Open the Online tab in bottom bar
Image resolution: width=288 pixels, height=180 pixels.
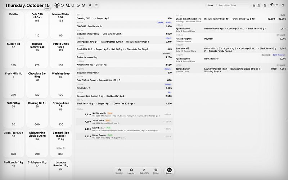tap(156, 171)
